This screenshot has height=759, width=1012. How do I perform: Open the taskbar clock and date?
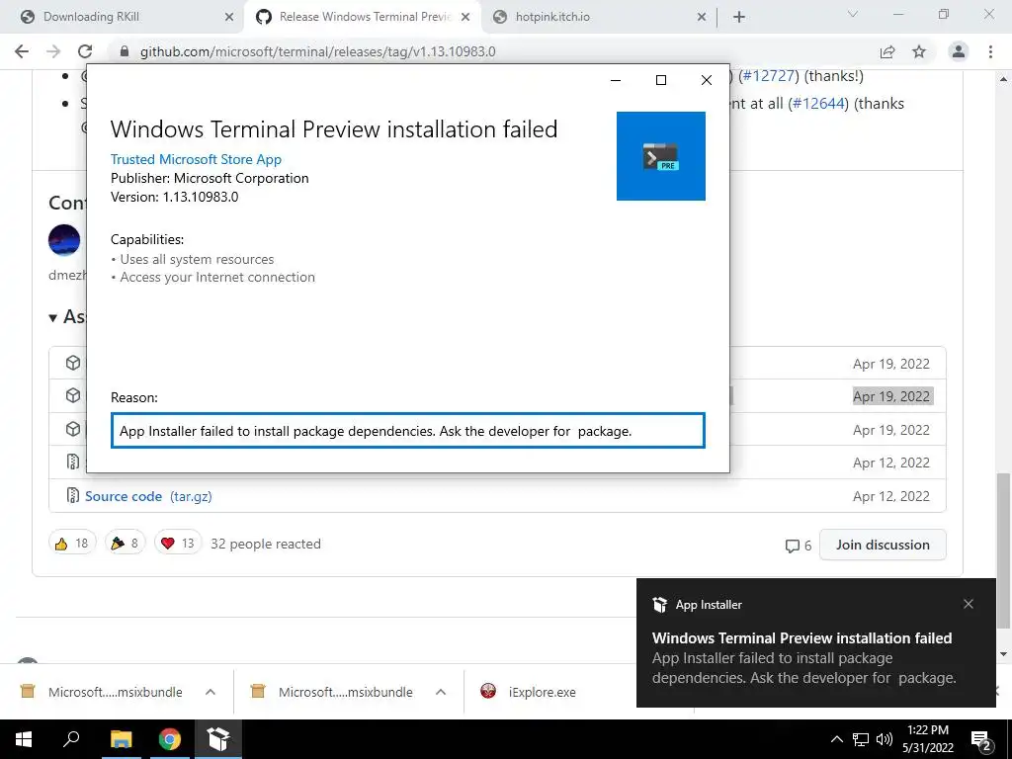pyautogui.click(x=927, y=739)
